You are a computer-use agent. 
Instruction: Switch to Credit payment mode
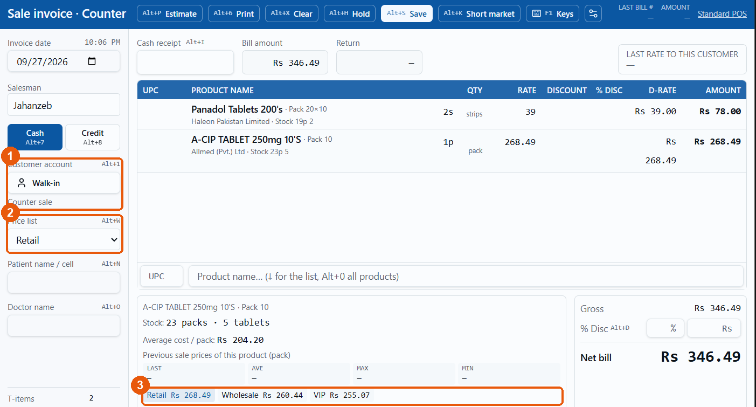(93, 137)
